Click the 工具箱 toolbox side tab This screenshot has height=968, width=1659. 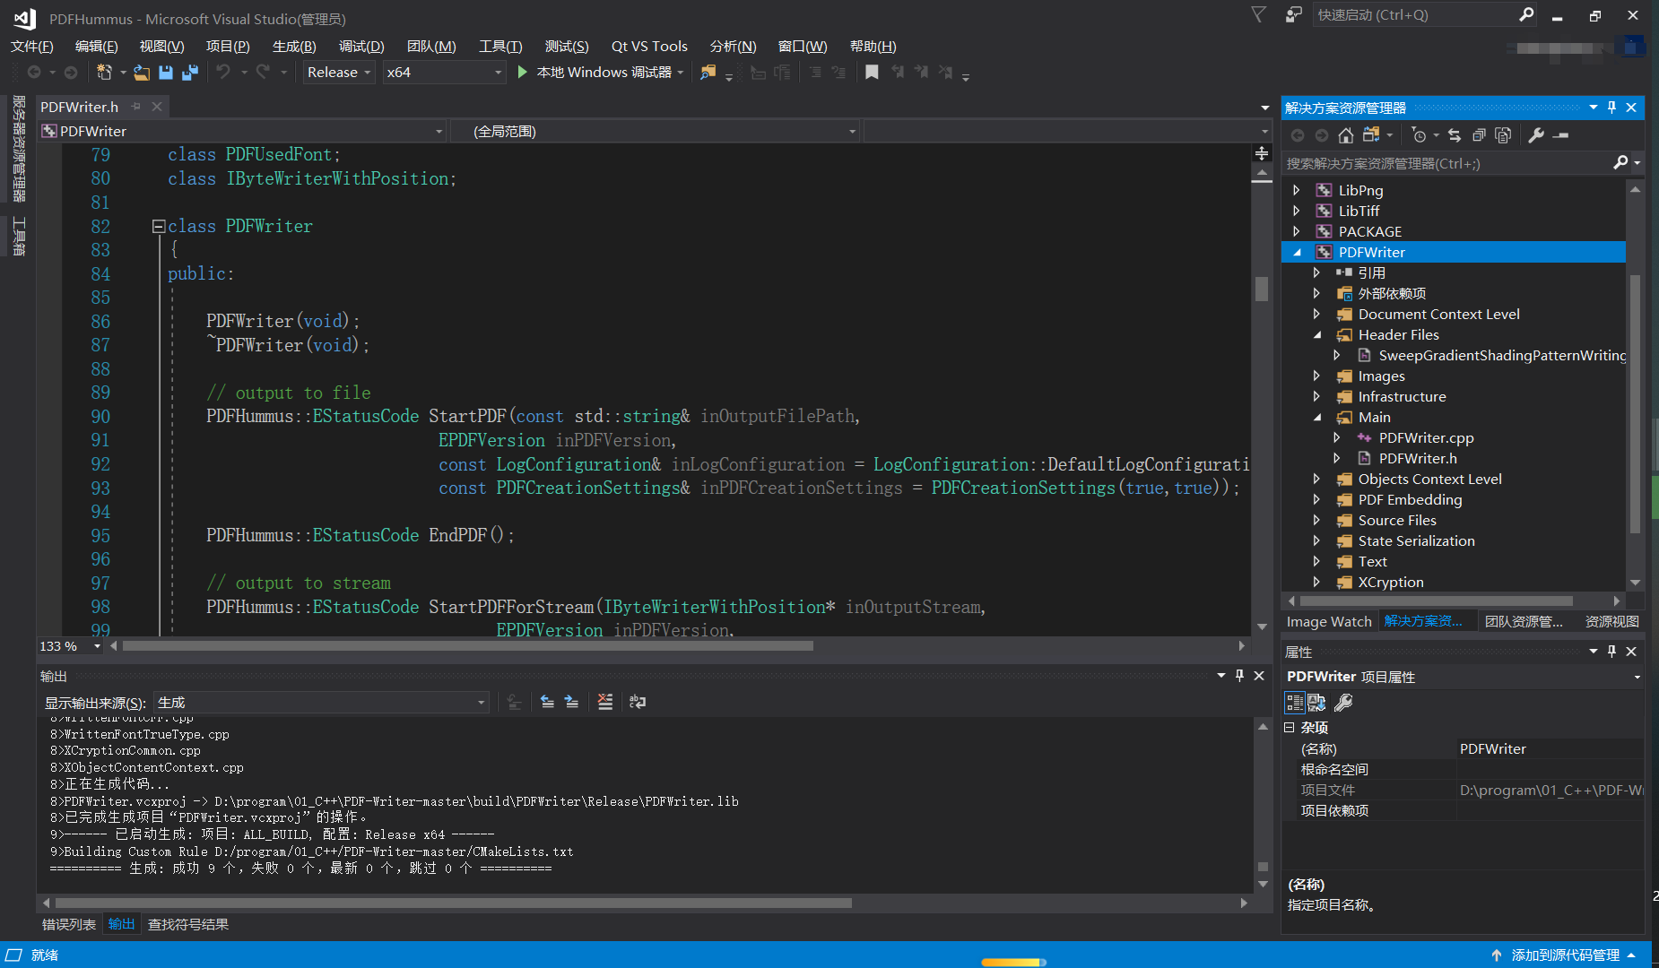click(19, 237)
